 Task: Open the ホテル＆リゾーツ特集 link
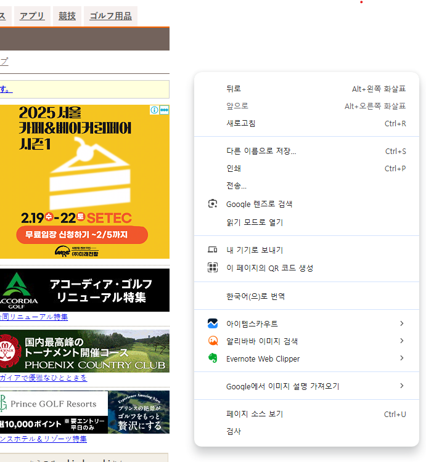click(43, 439)
